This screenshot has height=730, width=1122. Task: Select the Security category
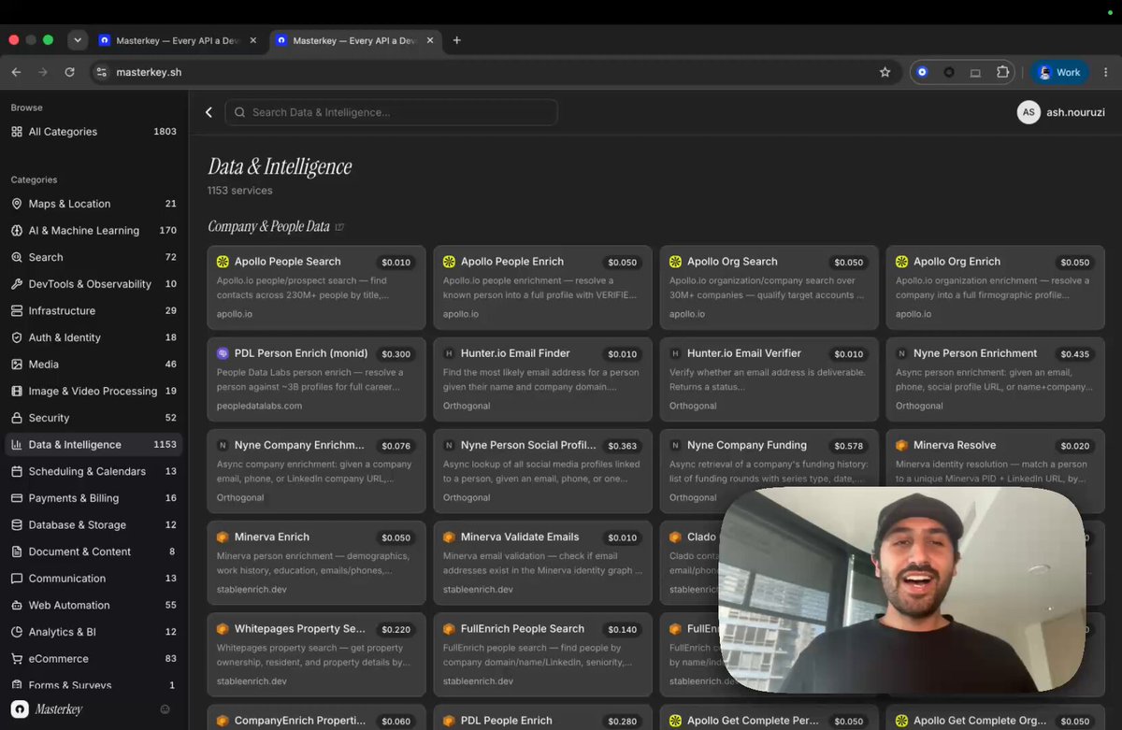coord(93,418)
